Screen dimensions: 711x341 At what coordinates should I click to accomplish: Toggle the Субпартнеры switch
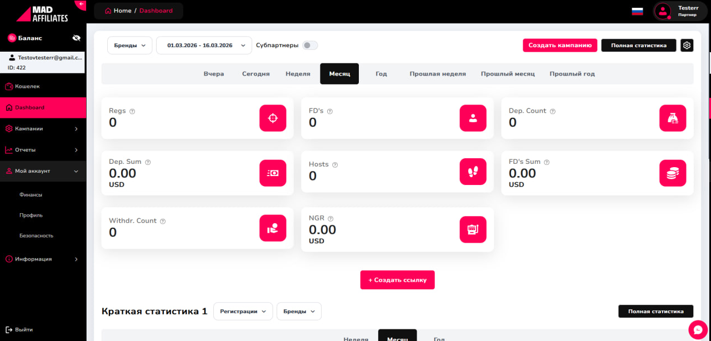point(309,46)
